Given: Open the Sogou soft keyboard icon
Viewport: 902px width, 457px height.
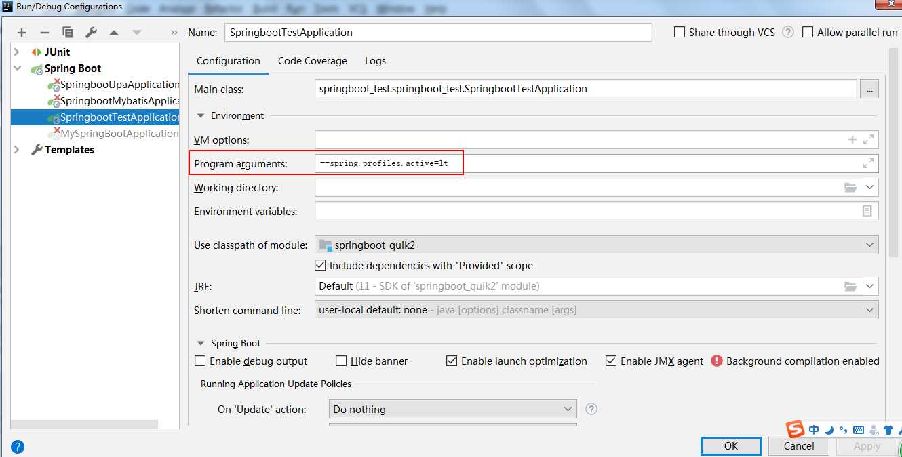Looking at the screenshot, I should (x=859, y=429).
